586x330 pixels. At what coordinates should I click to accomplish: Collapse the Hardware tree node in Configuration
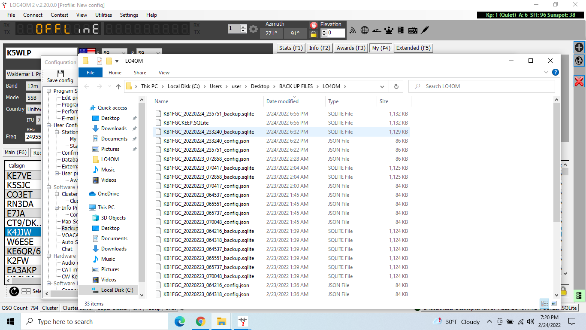(x=49, y=256)
